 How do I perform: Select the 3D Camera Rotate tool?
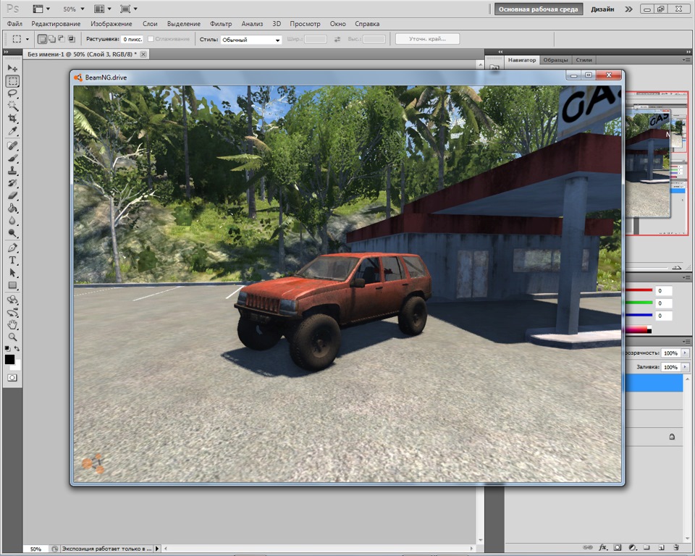pyautogui.click(x=12, y=312)
